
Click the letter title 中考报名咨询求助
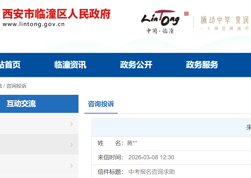coord(152,172)
